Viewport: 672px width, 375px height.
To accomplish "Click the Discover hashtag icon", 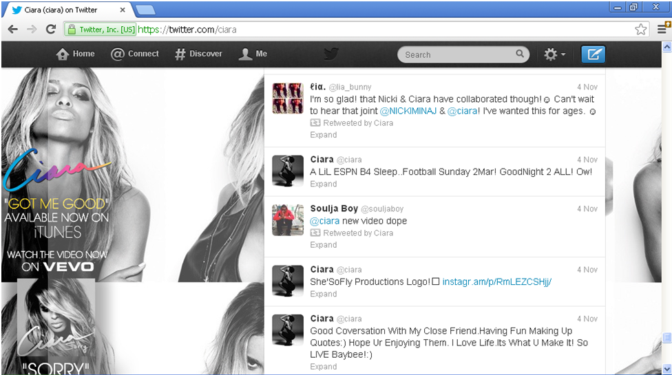I will (x=180, y=54).
